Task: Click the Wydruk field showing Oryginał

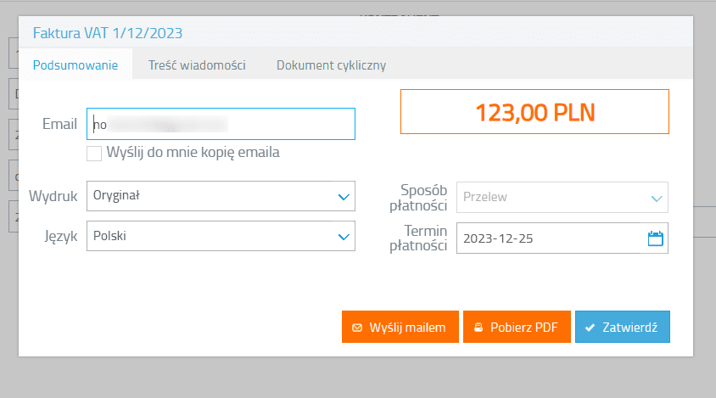Action: [x=210, y=197]
